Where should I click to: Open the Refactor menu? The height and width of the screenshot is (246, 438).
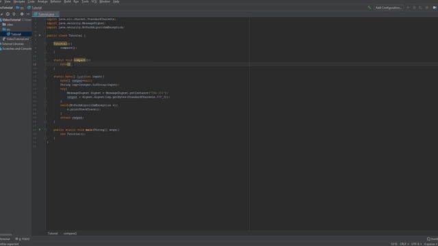pyautogui.click(x=55, y=1)
